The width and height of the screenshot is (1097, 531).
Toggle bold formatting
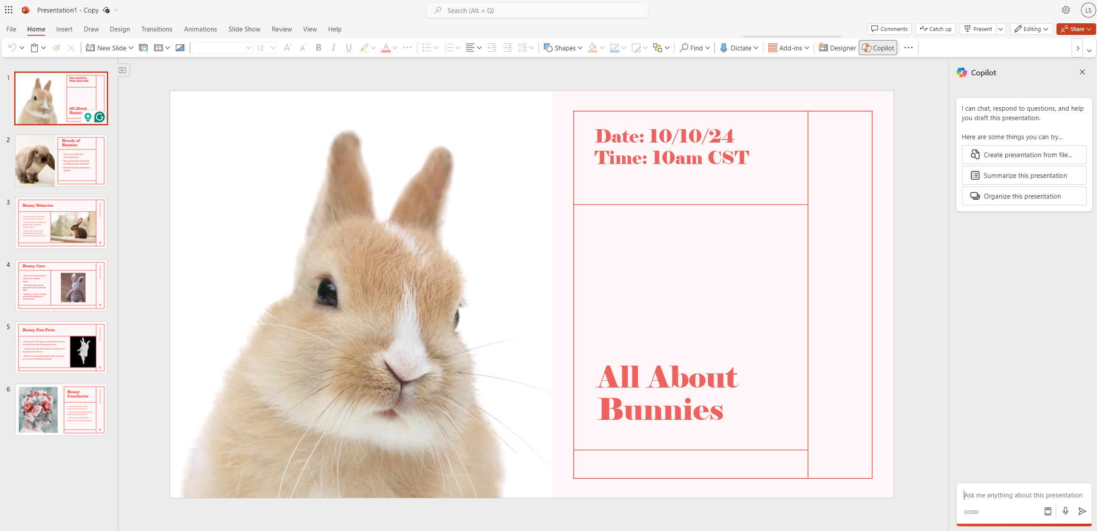click(318, 47)
